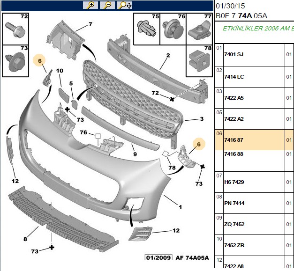Select part number 7422 A8

pos(234,266)
